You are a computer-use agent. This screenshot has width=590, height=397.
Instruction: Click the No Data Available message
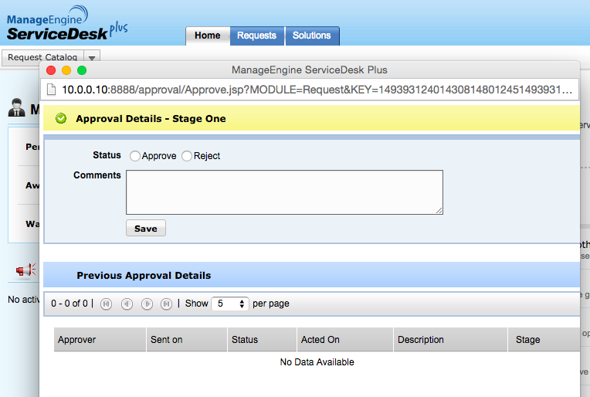click(x=317, y=362)
